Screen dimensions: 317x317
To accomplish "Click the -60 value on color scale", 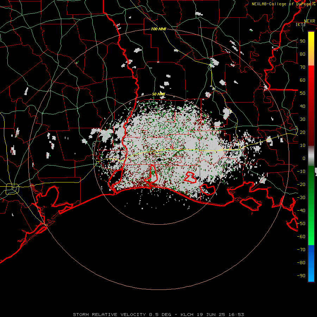I will 301,237.
